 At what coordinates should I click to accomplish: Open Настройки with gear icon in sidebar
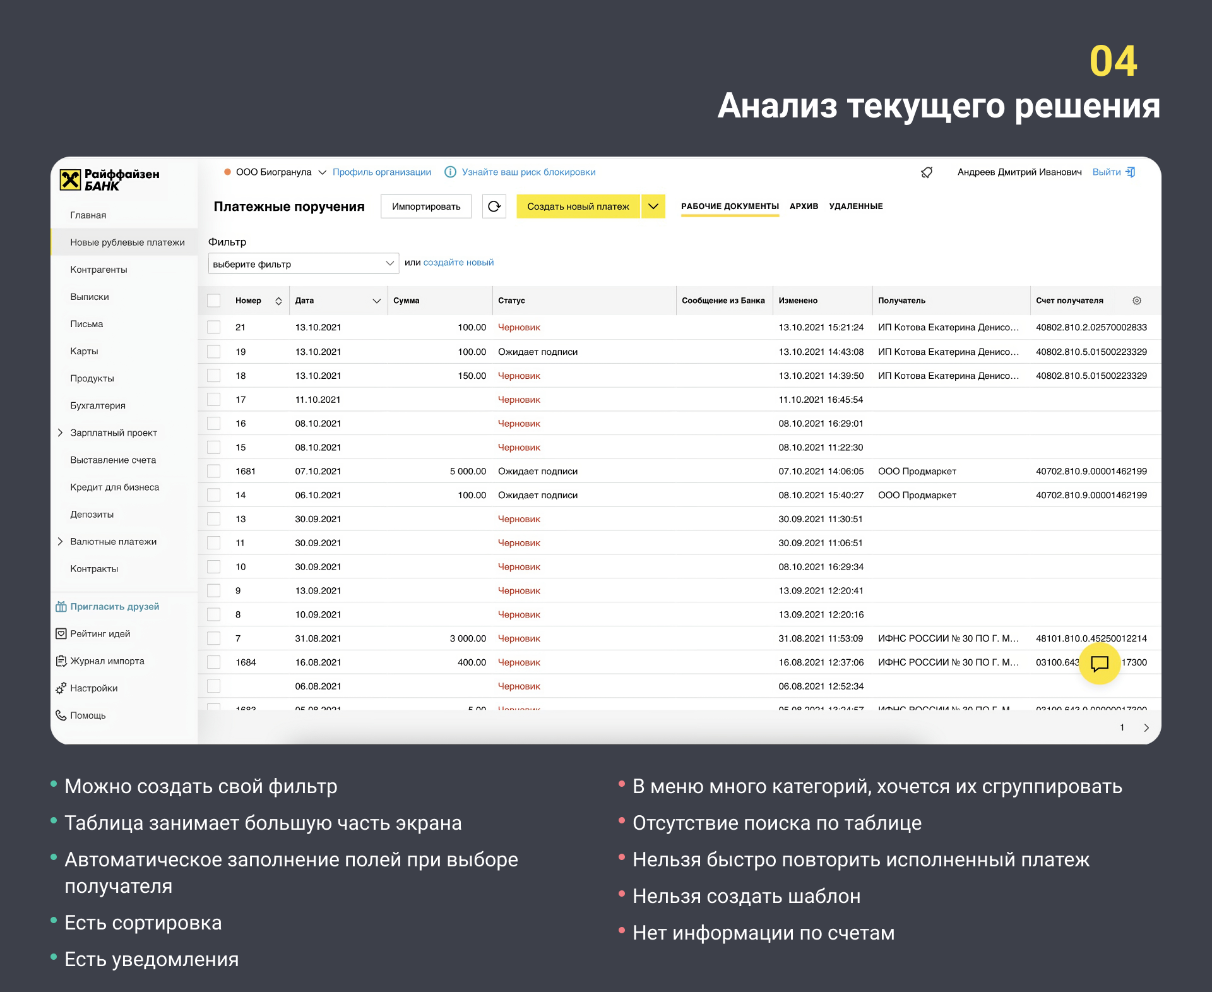(x=93, y=688)
